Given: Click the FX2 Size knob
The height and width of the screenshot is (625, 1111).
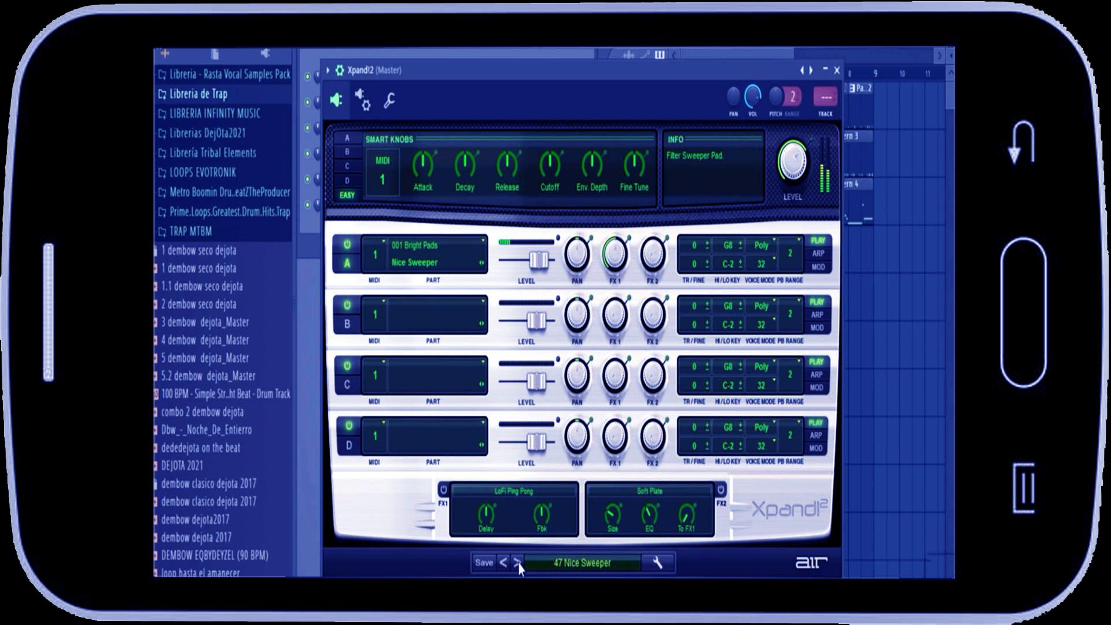Looking at the screenshot, I should click(x=612, y=514).
